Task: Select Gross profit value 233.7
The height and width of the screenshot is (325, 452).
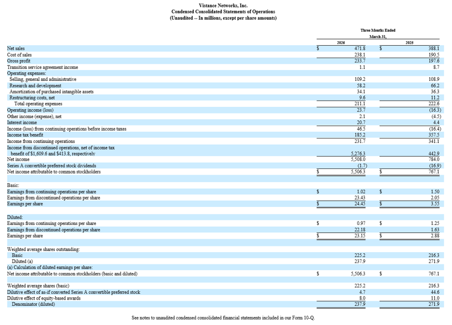Action: point(360,61)
